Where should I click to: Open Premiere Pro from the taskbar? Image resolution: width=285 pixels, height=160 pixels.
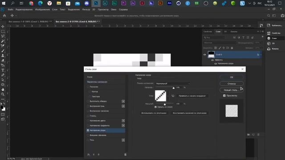click(x=124, y=3)
